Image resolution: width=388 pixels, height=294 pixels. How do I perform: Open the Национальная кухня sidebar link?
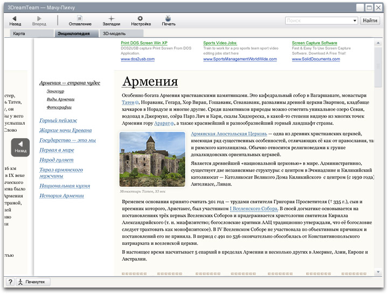[65, 186]
